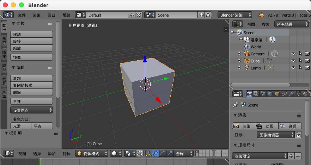
Task: Open the outliner editor type selector
Action: tap(238, 24)
